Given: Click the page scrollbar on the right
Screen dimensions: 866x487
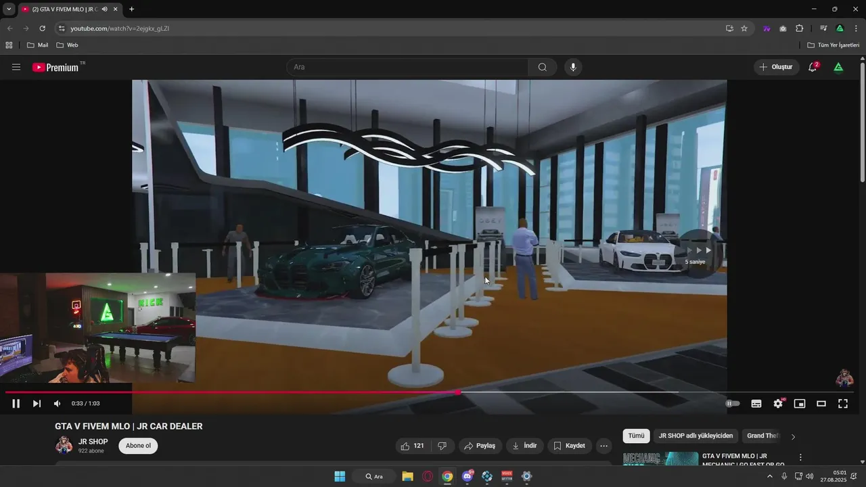Looking at the screenshot, I should [862, 122].
